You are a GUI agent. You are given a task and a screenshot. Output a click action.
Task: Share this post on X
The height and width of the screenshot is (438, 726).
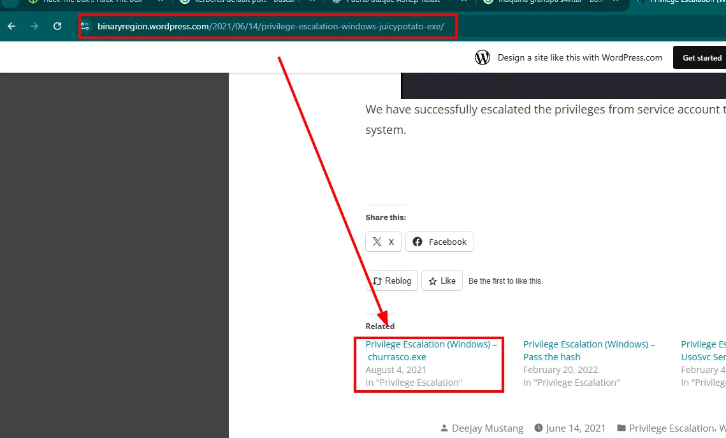click(x=383, y=242)
